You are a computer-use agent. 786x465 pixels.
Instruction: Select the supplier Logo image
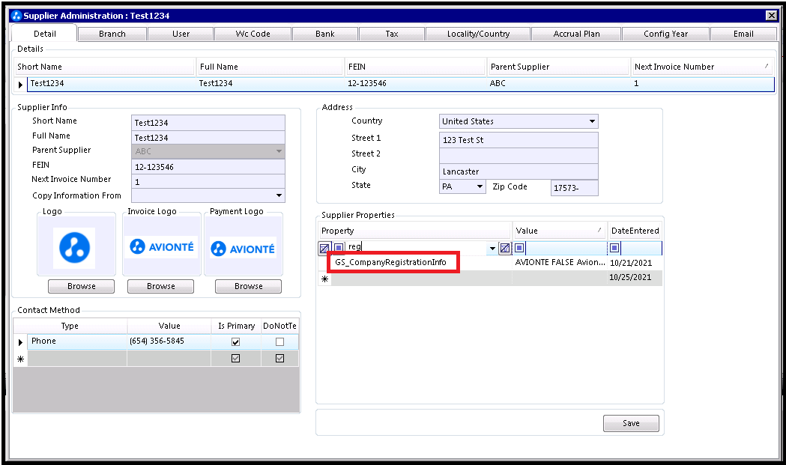click(75, 248)
